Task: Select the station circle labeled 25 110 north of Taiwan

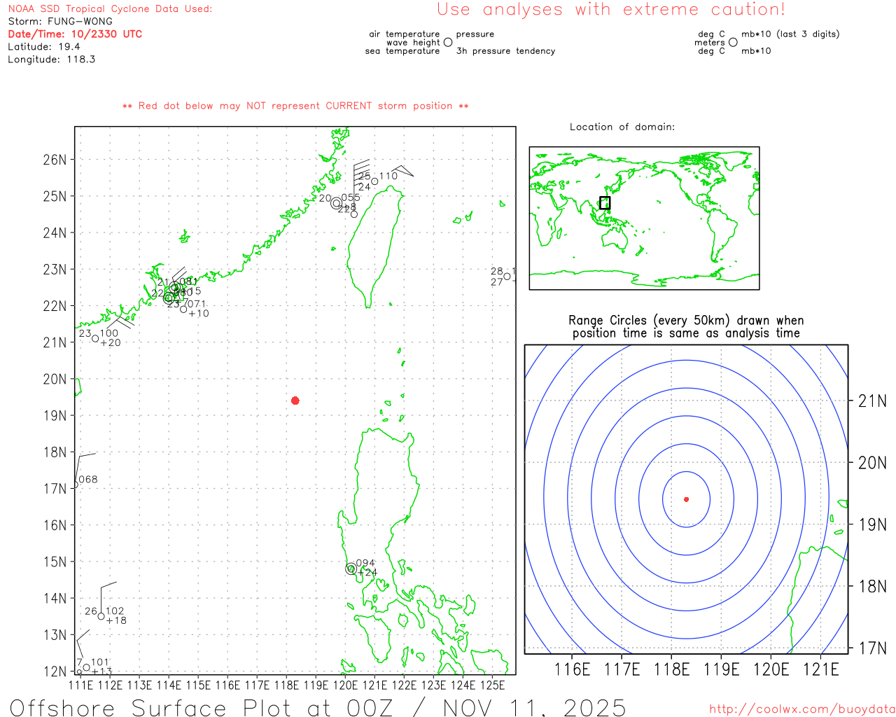Action: [374, 181]
